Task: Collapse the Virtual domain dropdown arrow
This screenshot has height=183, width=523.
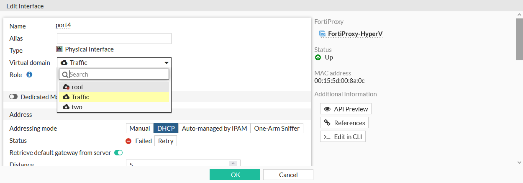Action: pyautogui.click(x=166, y=63)
